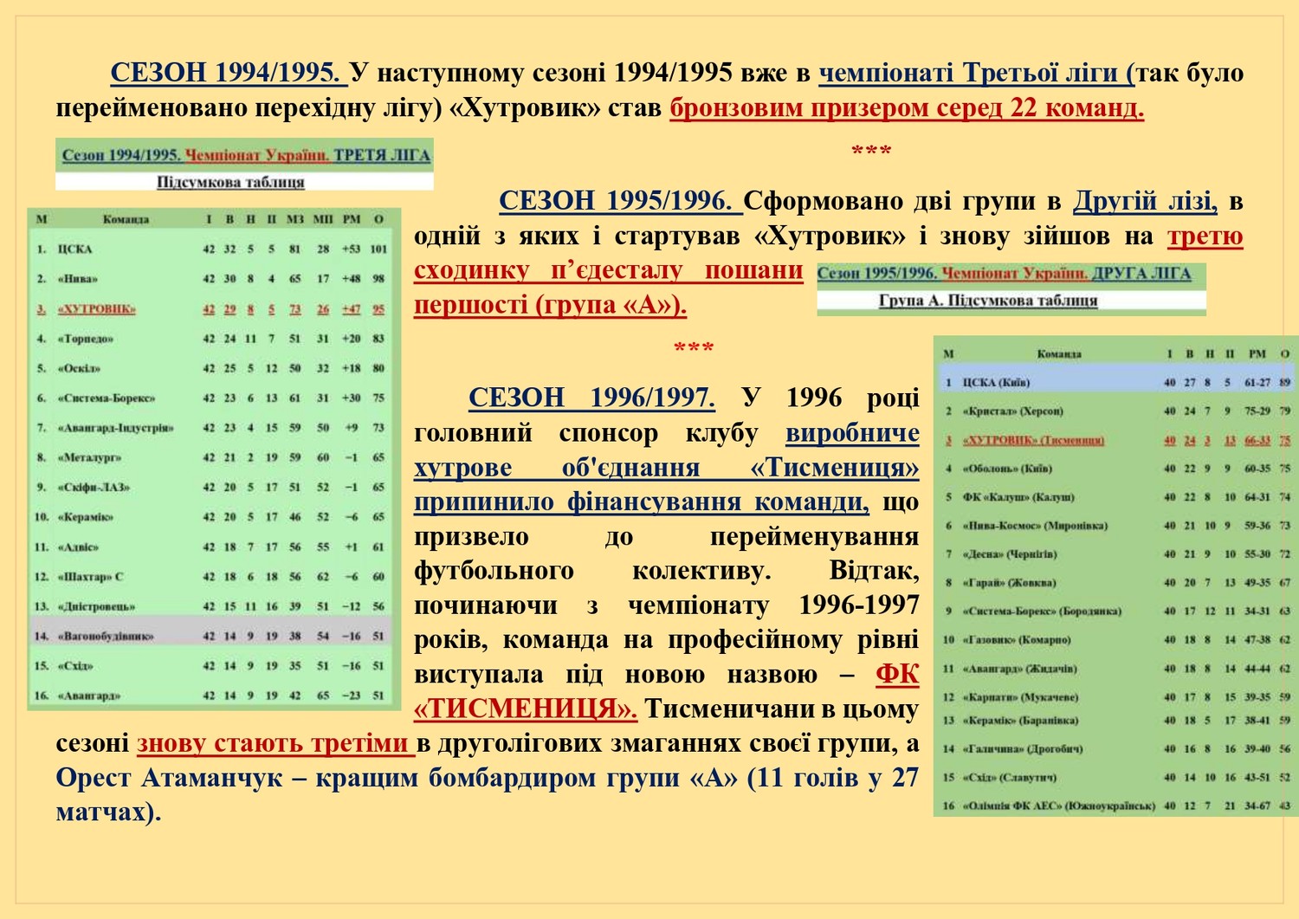Click the «Скіфи-ЛАЗ» team name
The image size is (1299, 919).
pyautogui.click(x=94, y=488)
